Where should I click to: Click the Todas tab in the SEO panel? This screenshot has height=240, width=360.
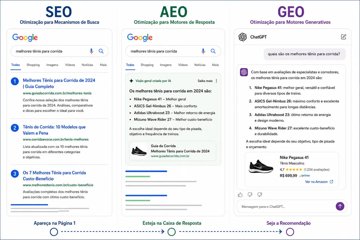16,65
